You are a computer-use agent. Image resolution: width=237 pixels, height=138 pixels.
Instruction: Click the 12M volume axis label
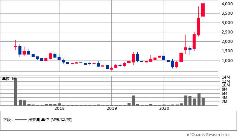226,81
